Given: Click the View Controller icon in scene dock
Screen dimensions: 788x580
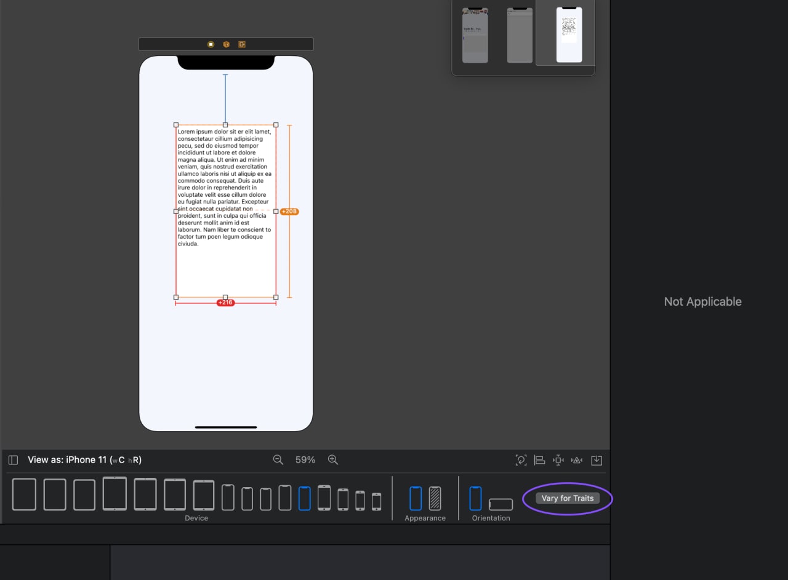Looking at the screenshot, I should point(211,44).
